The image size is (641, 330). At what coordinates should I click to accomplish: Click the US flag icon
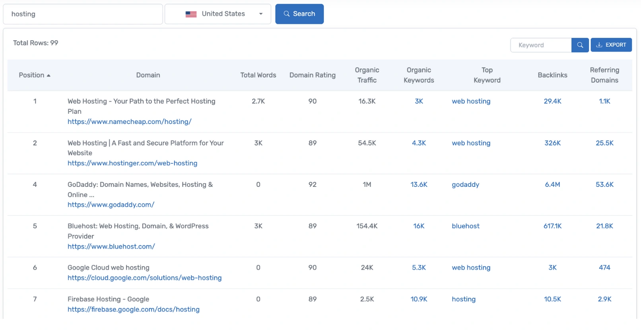pyautogui.click(x=191, y=14)
